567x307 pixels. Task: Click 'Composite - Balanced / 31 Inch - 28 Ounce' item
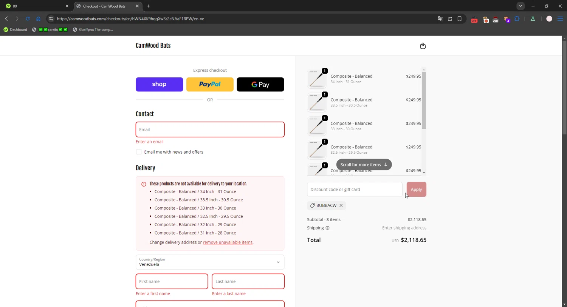pos(195,233)
